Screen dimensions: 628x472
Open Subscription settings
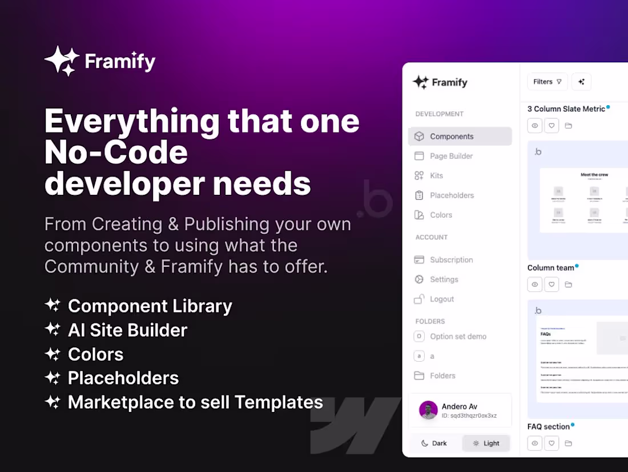451,259
